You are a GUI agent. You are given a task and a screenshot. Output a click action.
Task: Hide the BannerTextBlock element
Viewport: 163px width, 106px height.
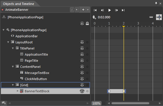click(x=82, y=91)
